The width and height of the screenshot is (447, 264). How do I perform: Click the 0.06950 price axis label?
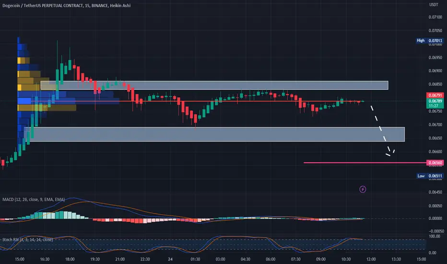point(435,58)
